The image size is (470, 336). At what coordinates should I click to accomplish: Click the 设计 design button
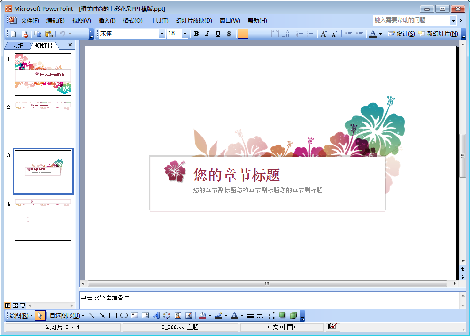tap(401, 34)
